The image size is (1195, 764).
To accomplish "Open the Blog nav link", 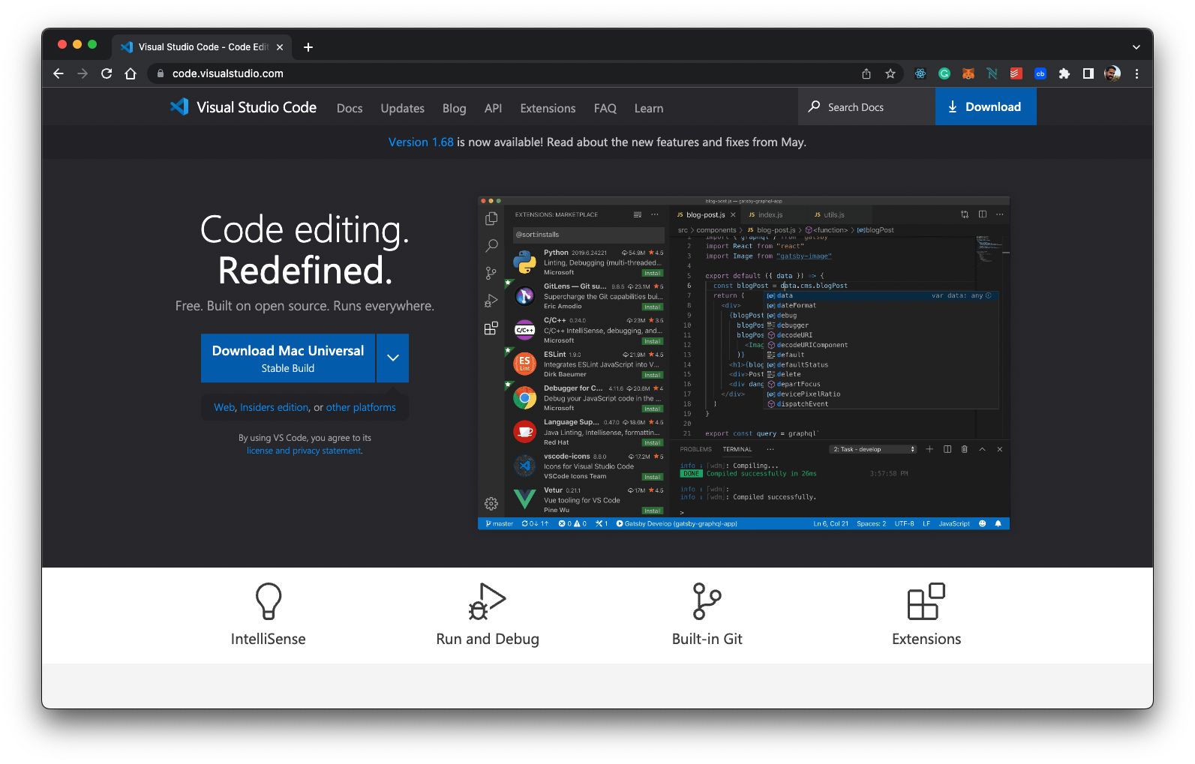I will 455,108.
